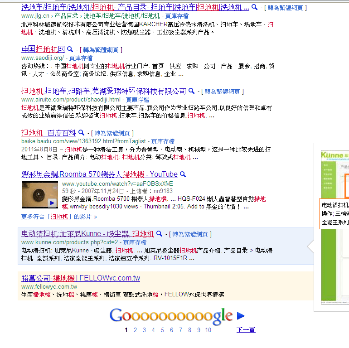Go to results page 8
The height and width of the screenshot is (348, 349).
(189, 330)
